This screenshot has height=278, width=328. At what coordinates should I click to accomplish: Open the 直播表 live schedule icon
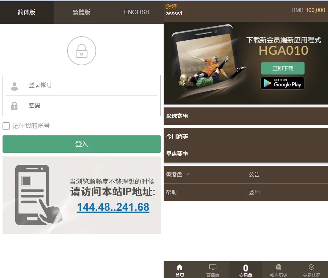point(213,270)
